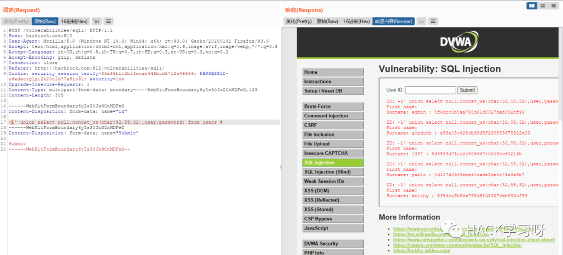Open the JavaScript menu item

(333, 228)
